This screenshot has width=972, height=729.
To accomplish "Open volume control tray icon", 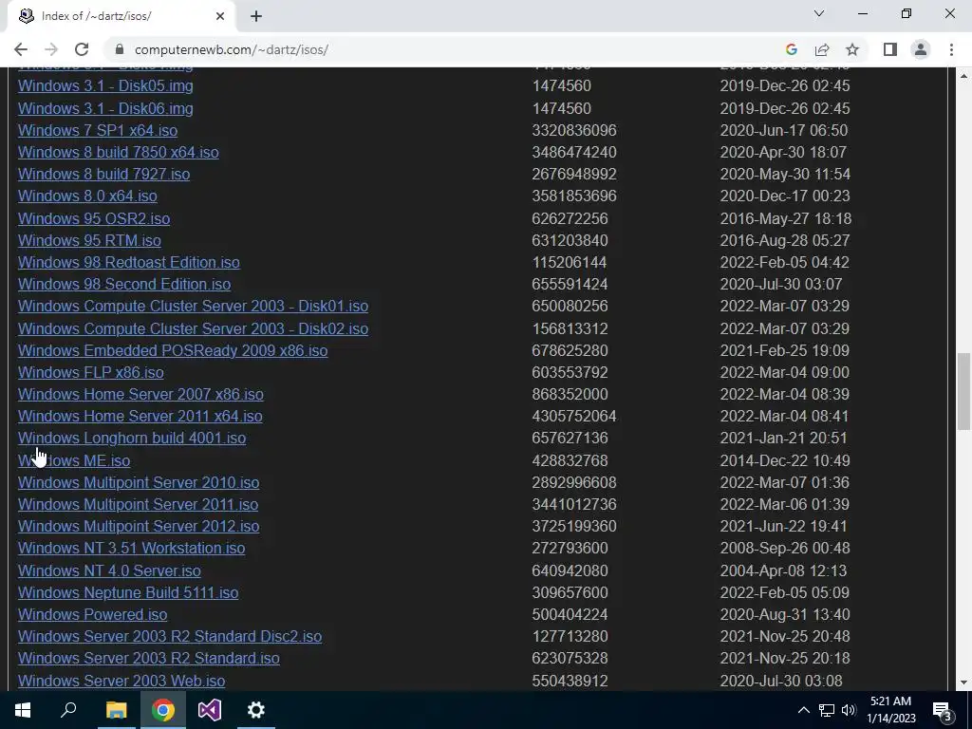I will [849, 710].
